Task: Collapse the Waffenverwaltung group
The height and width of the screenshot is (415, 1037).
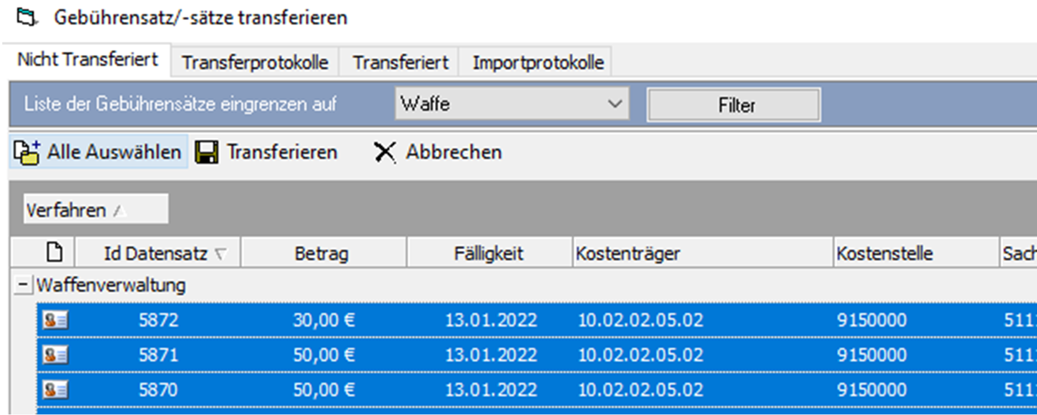Action: click(x=23, y=285)
